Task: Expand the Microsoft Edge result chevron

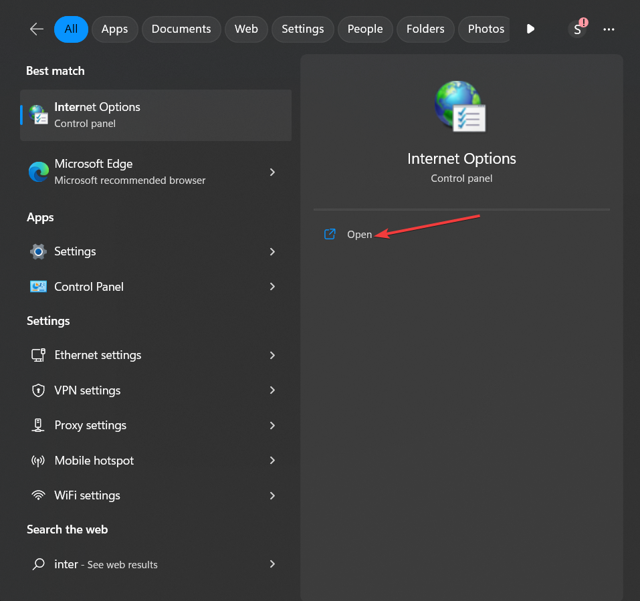Action: tap(272, 172)
